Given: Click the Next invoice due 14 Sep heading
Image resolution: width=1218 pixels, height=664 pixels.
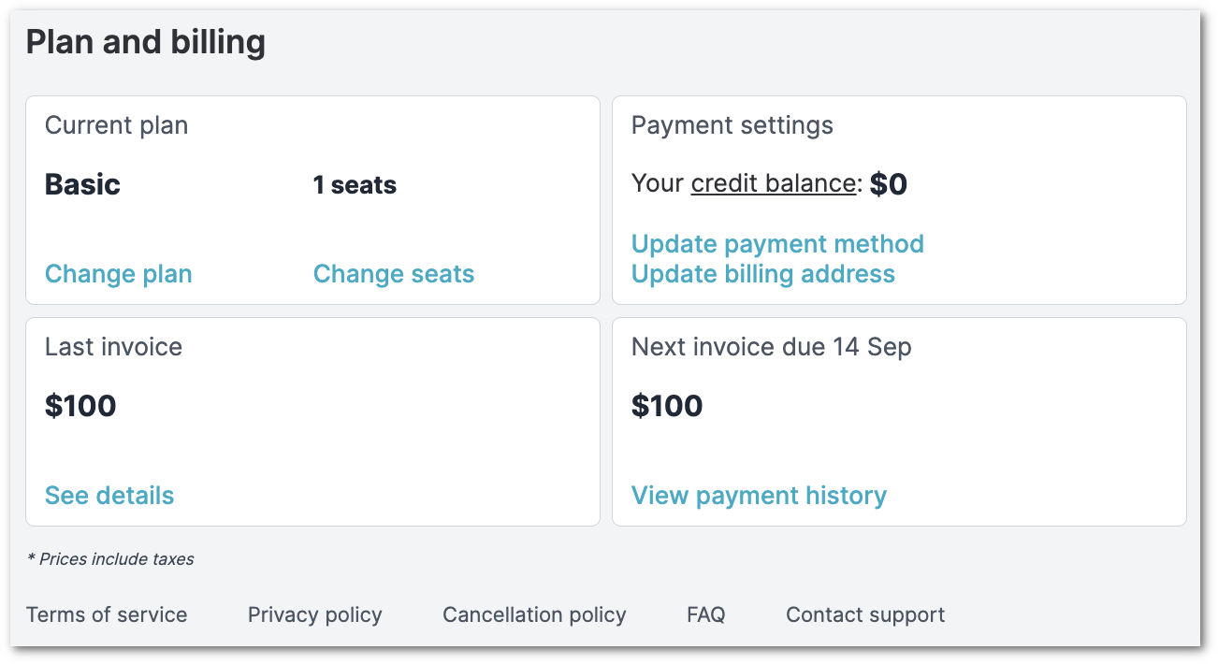Looking at the screenshot, I should (x=771, y=347).
